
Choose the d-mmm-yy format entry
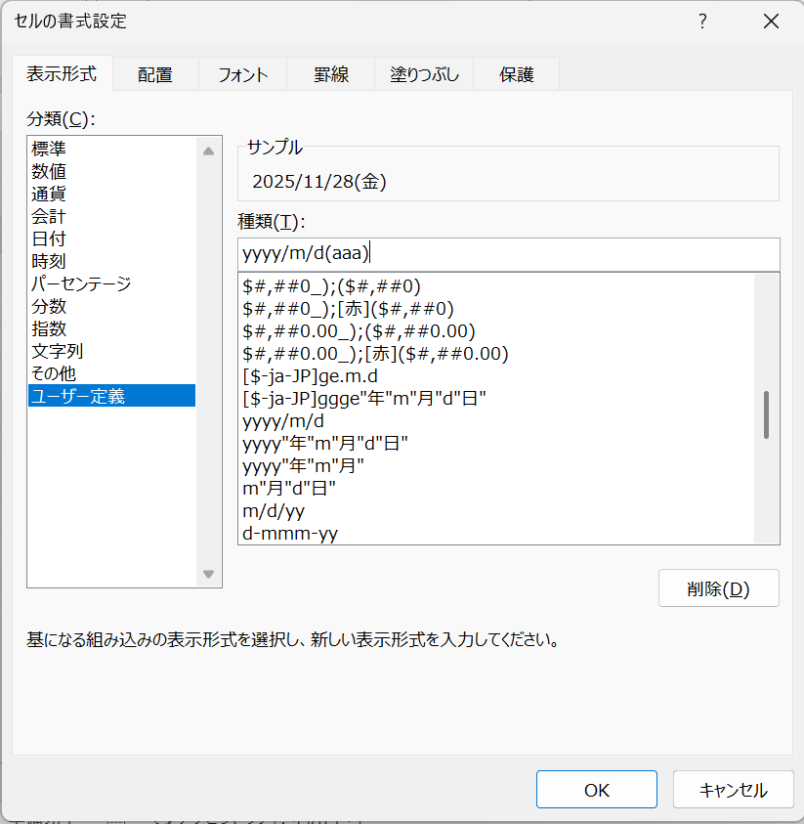[x=290, y=533]
